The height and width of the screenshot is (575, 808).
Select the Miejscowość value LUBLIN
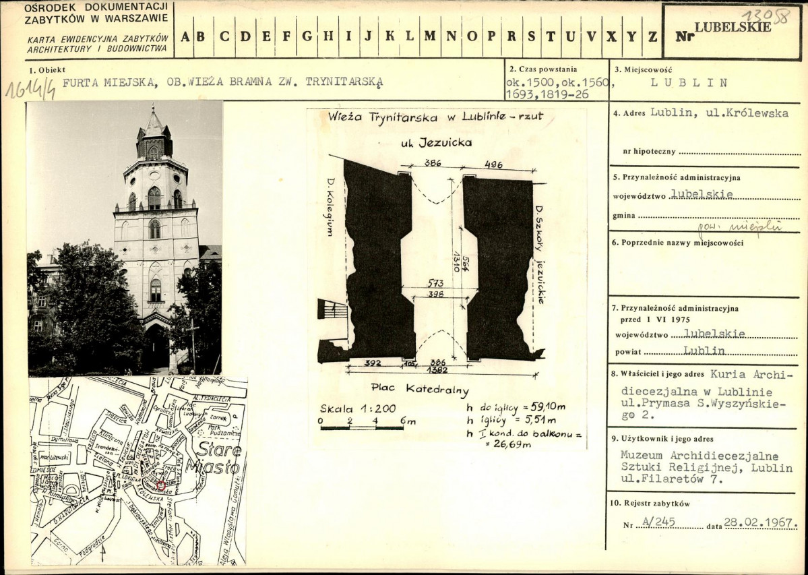click(689, 84)
